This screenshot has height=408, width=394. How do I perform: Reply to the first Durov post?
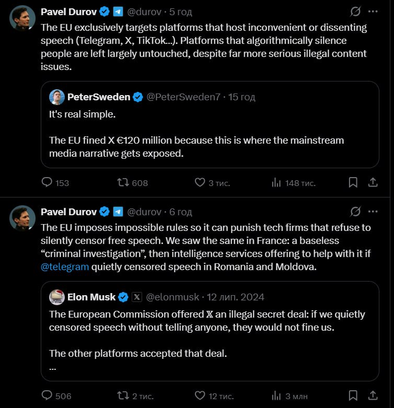[47, 183]
